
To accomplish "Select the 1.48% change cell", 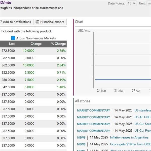I will click(x=61, y=87).
